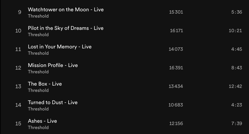The height and width of the screenshot is (134, 249).
Task: Open Threshold artist link under Lost in Your Memory
Action: pos(38,53)
